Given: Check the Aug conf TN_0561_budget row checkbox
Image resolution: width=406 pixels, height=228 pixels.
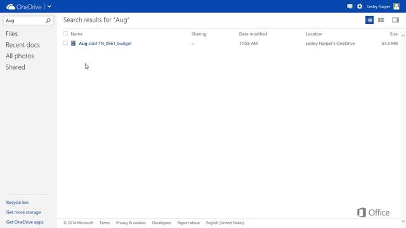Looking at the screenshot, I should click(65, 43).
